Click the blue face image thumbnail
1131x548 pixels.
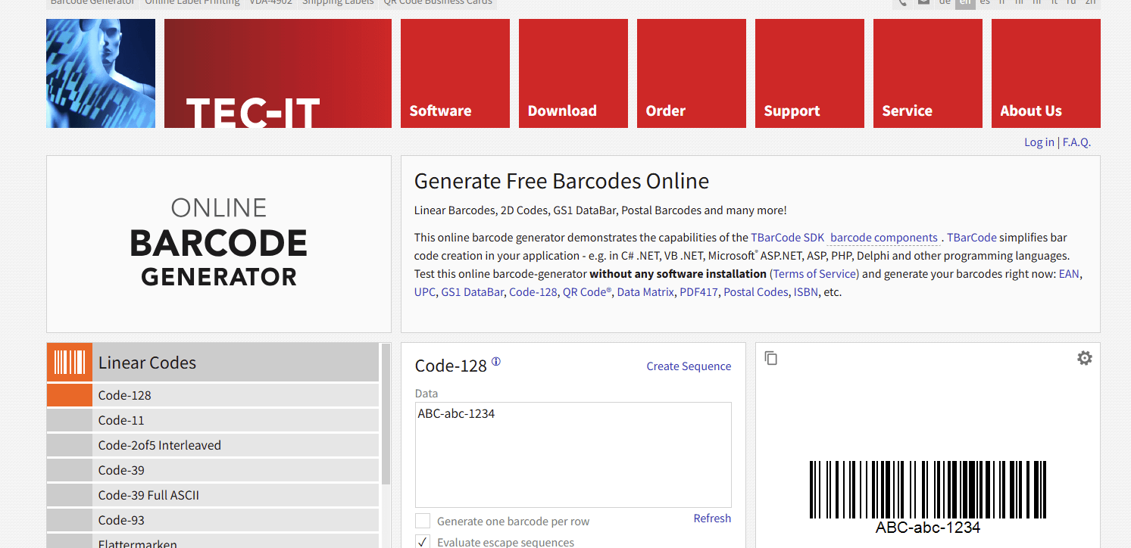(101, 73)
